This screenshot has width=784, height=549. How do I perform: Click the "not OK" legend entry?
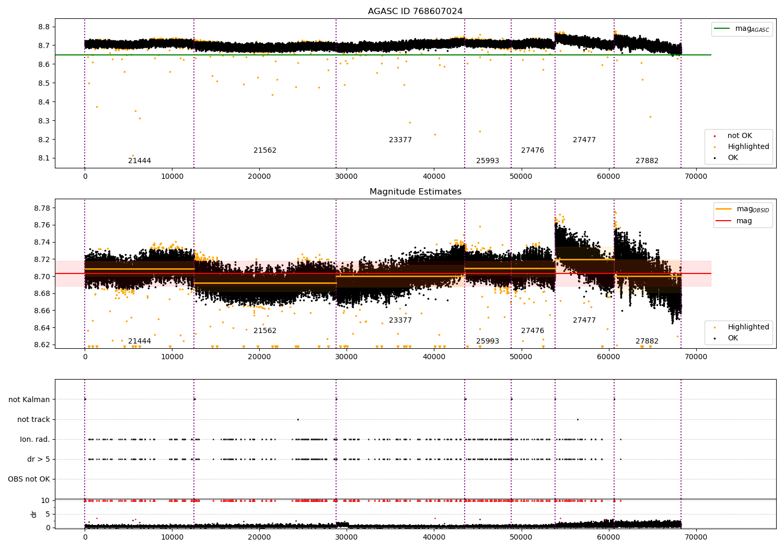[740, 136]
